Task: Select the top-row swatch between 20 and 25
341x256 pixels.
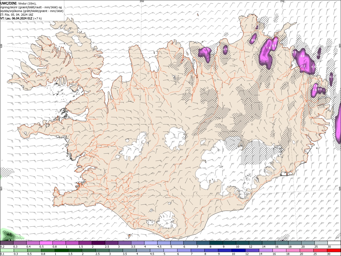Action: coord(308,243)
